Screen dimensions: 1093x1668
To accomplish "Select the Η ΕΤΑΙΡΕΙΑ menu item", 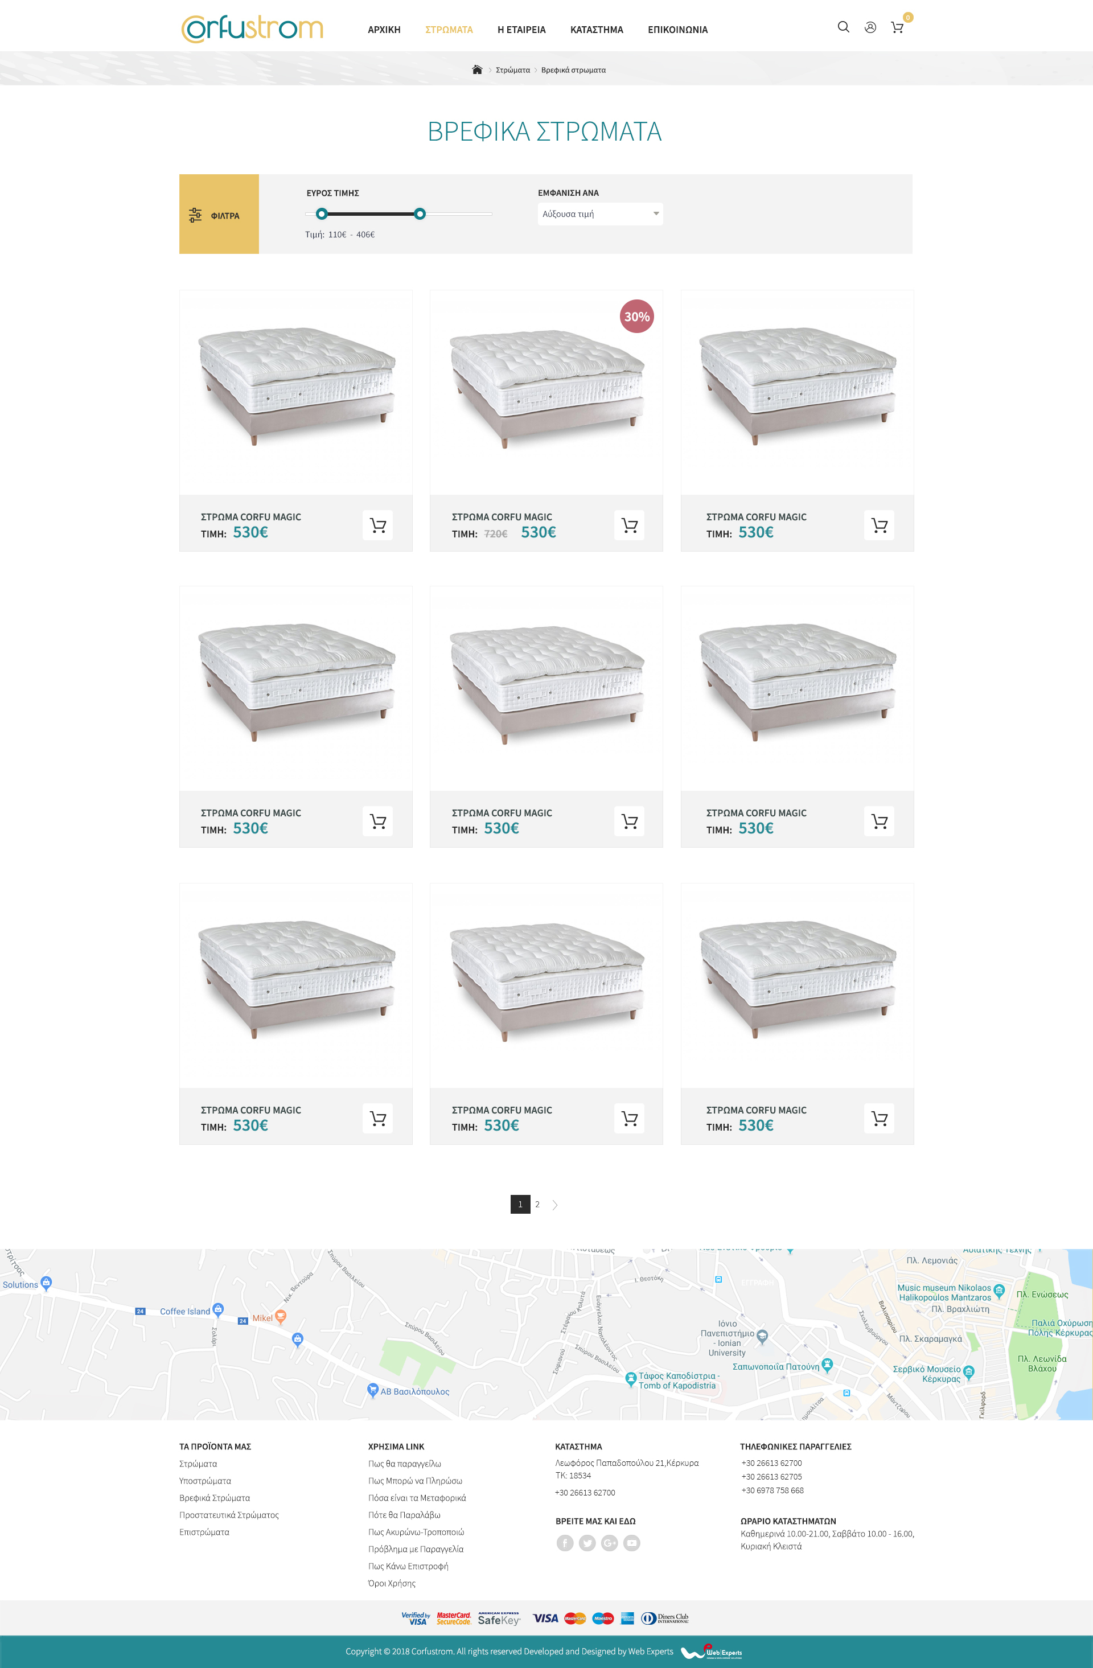I will [x=521, y=30].
